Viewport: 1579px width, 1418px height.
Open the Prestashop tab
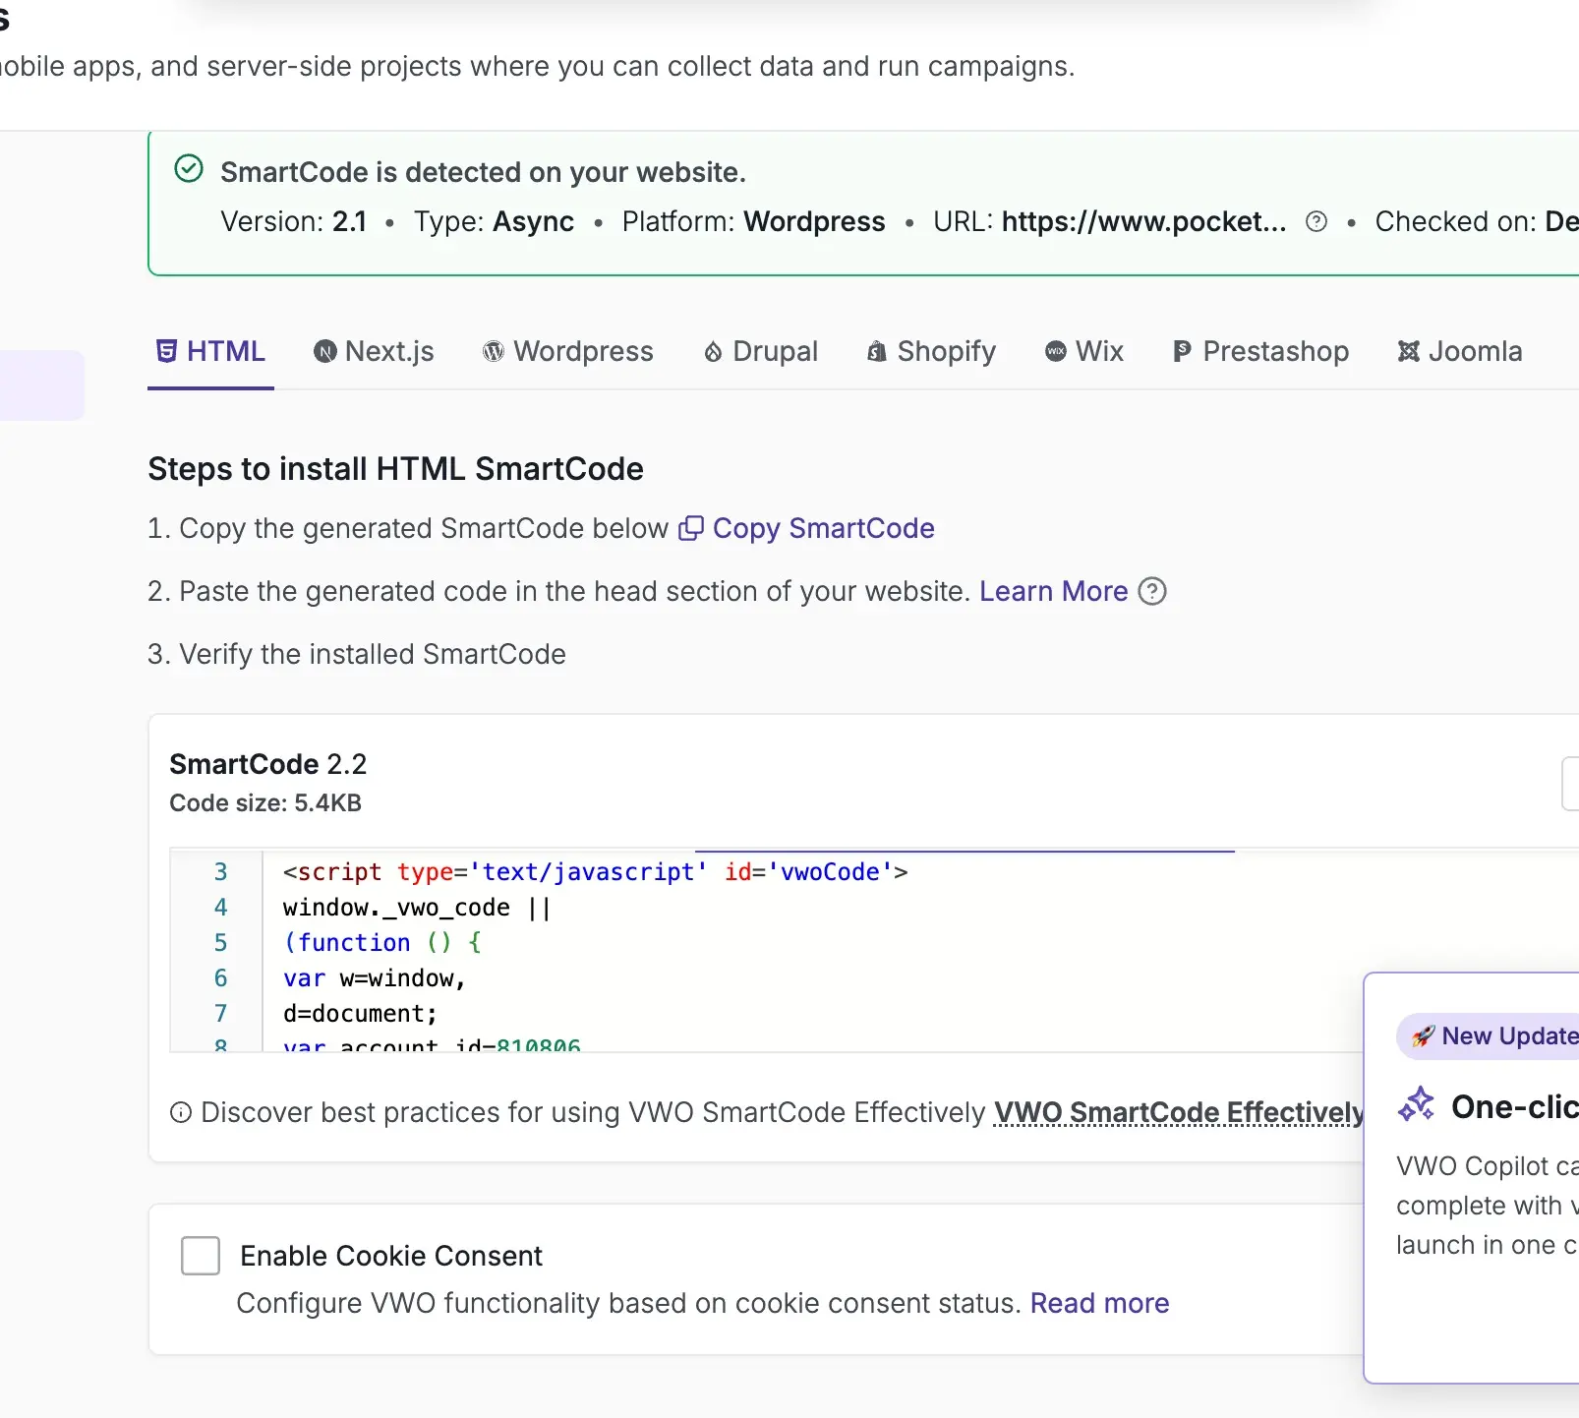(x=1260, y=352)
